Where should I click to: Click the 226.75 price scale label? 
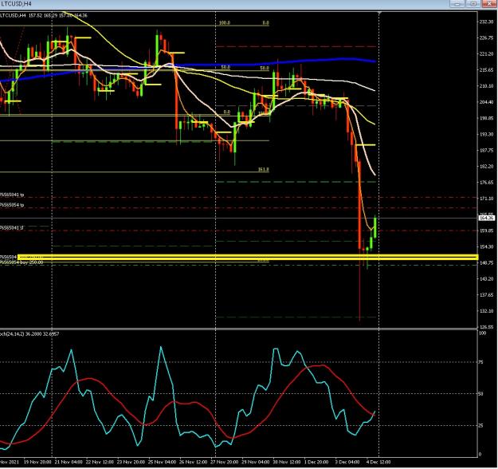[x=486, y=37]
